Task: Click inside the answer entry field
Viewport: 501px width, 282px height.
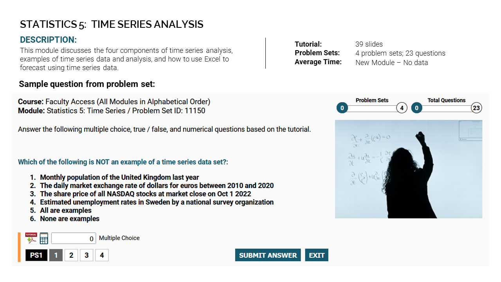Action: coord(73,238)
